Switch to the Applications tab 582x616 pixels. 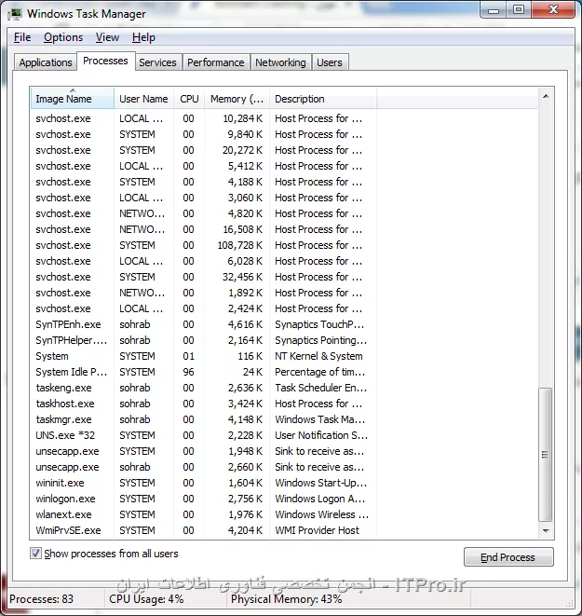pyautogui.click(x=46, y=62)
